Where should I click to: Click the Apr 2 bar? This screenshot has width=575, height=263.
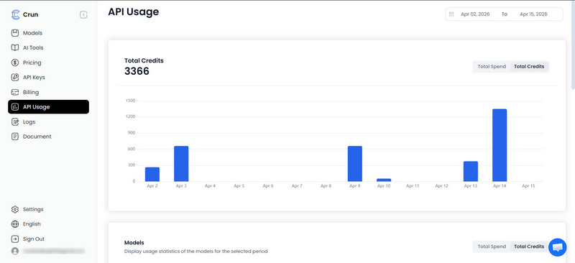click(152, 174)
